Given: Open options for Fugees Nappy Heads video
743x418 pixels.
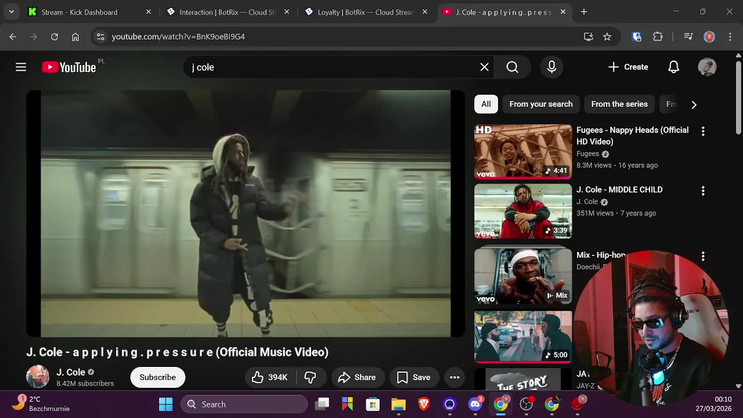Looking at the screenshot, I should coord(703,131).
